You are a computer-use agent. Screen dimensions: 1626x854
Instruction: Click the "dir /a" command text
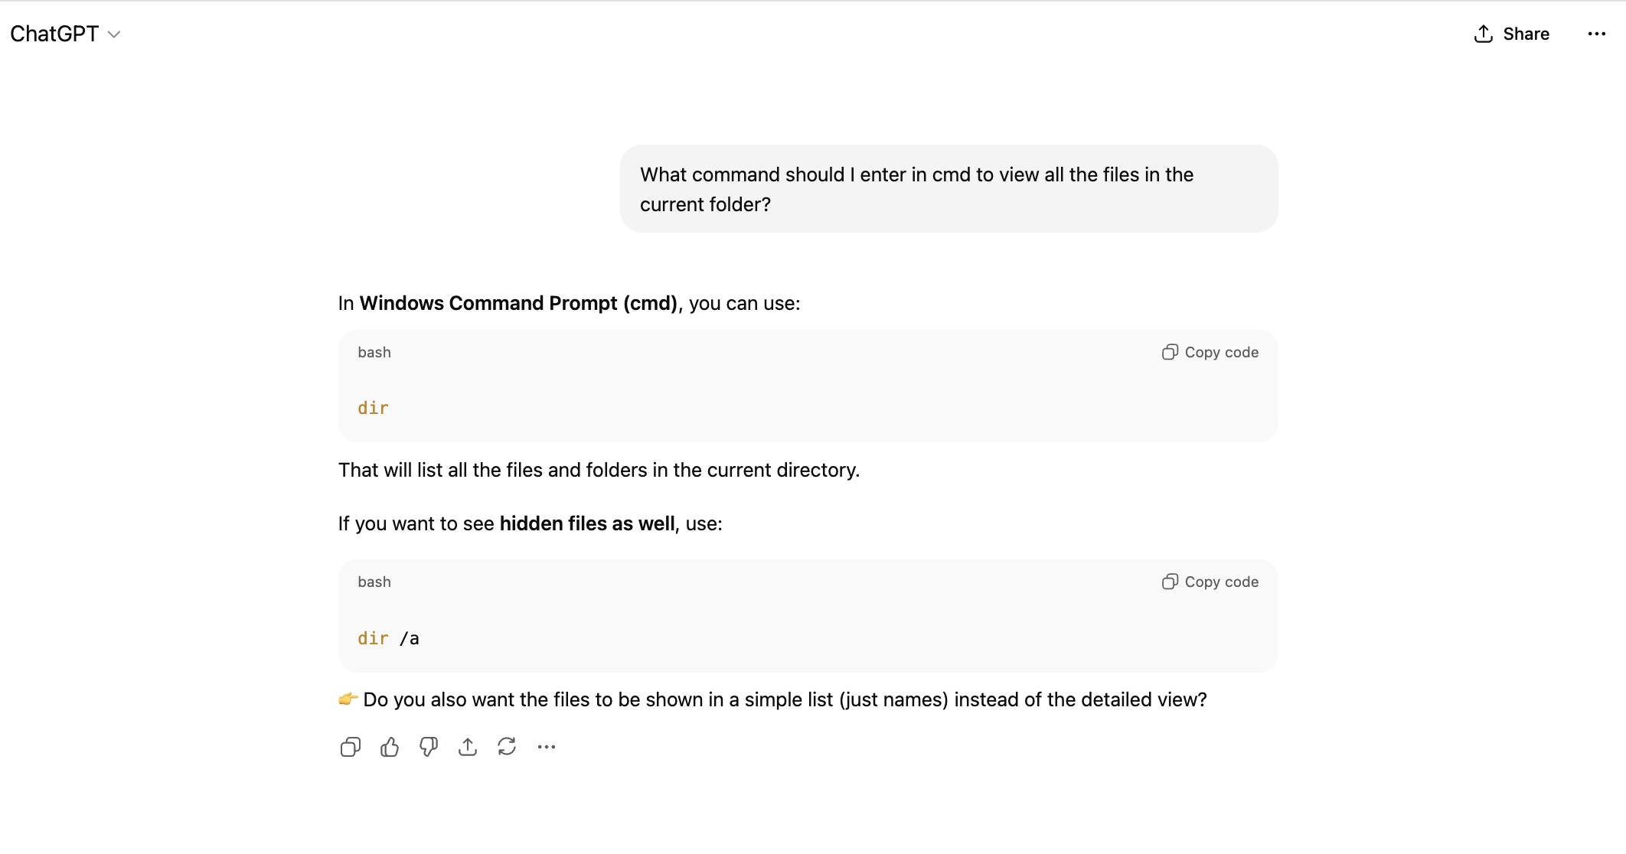coord(388,638)
